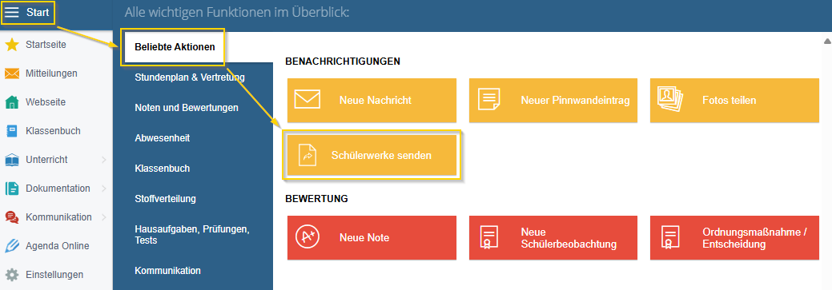Viewport: 832px width, 290px height.
Task: Expand the Dokumentation submenu chevron
Action: click(103, 189)
